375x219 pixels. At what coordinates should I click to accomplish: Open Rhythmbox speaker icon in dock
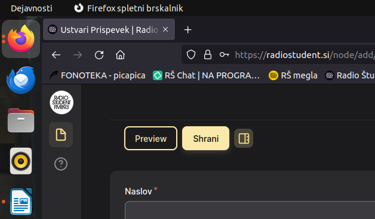click(x=21, y=161)
